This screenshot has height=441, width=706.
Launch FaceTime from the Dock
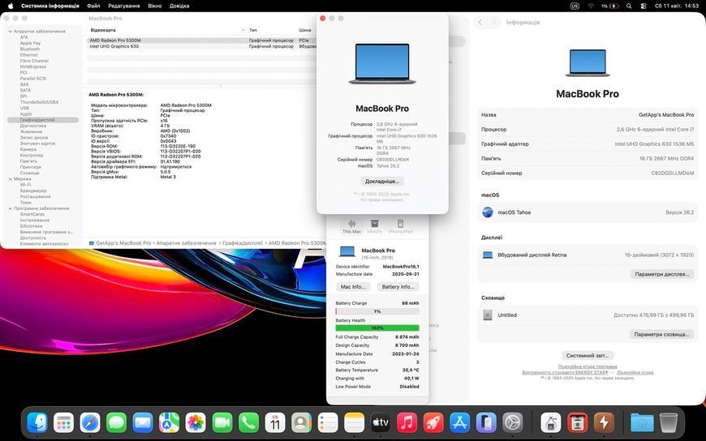click(222, 423)
